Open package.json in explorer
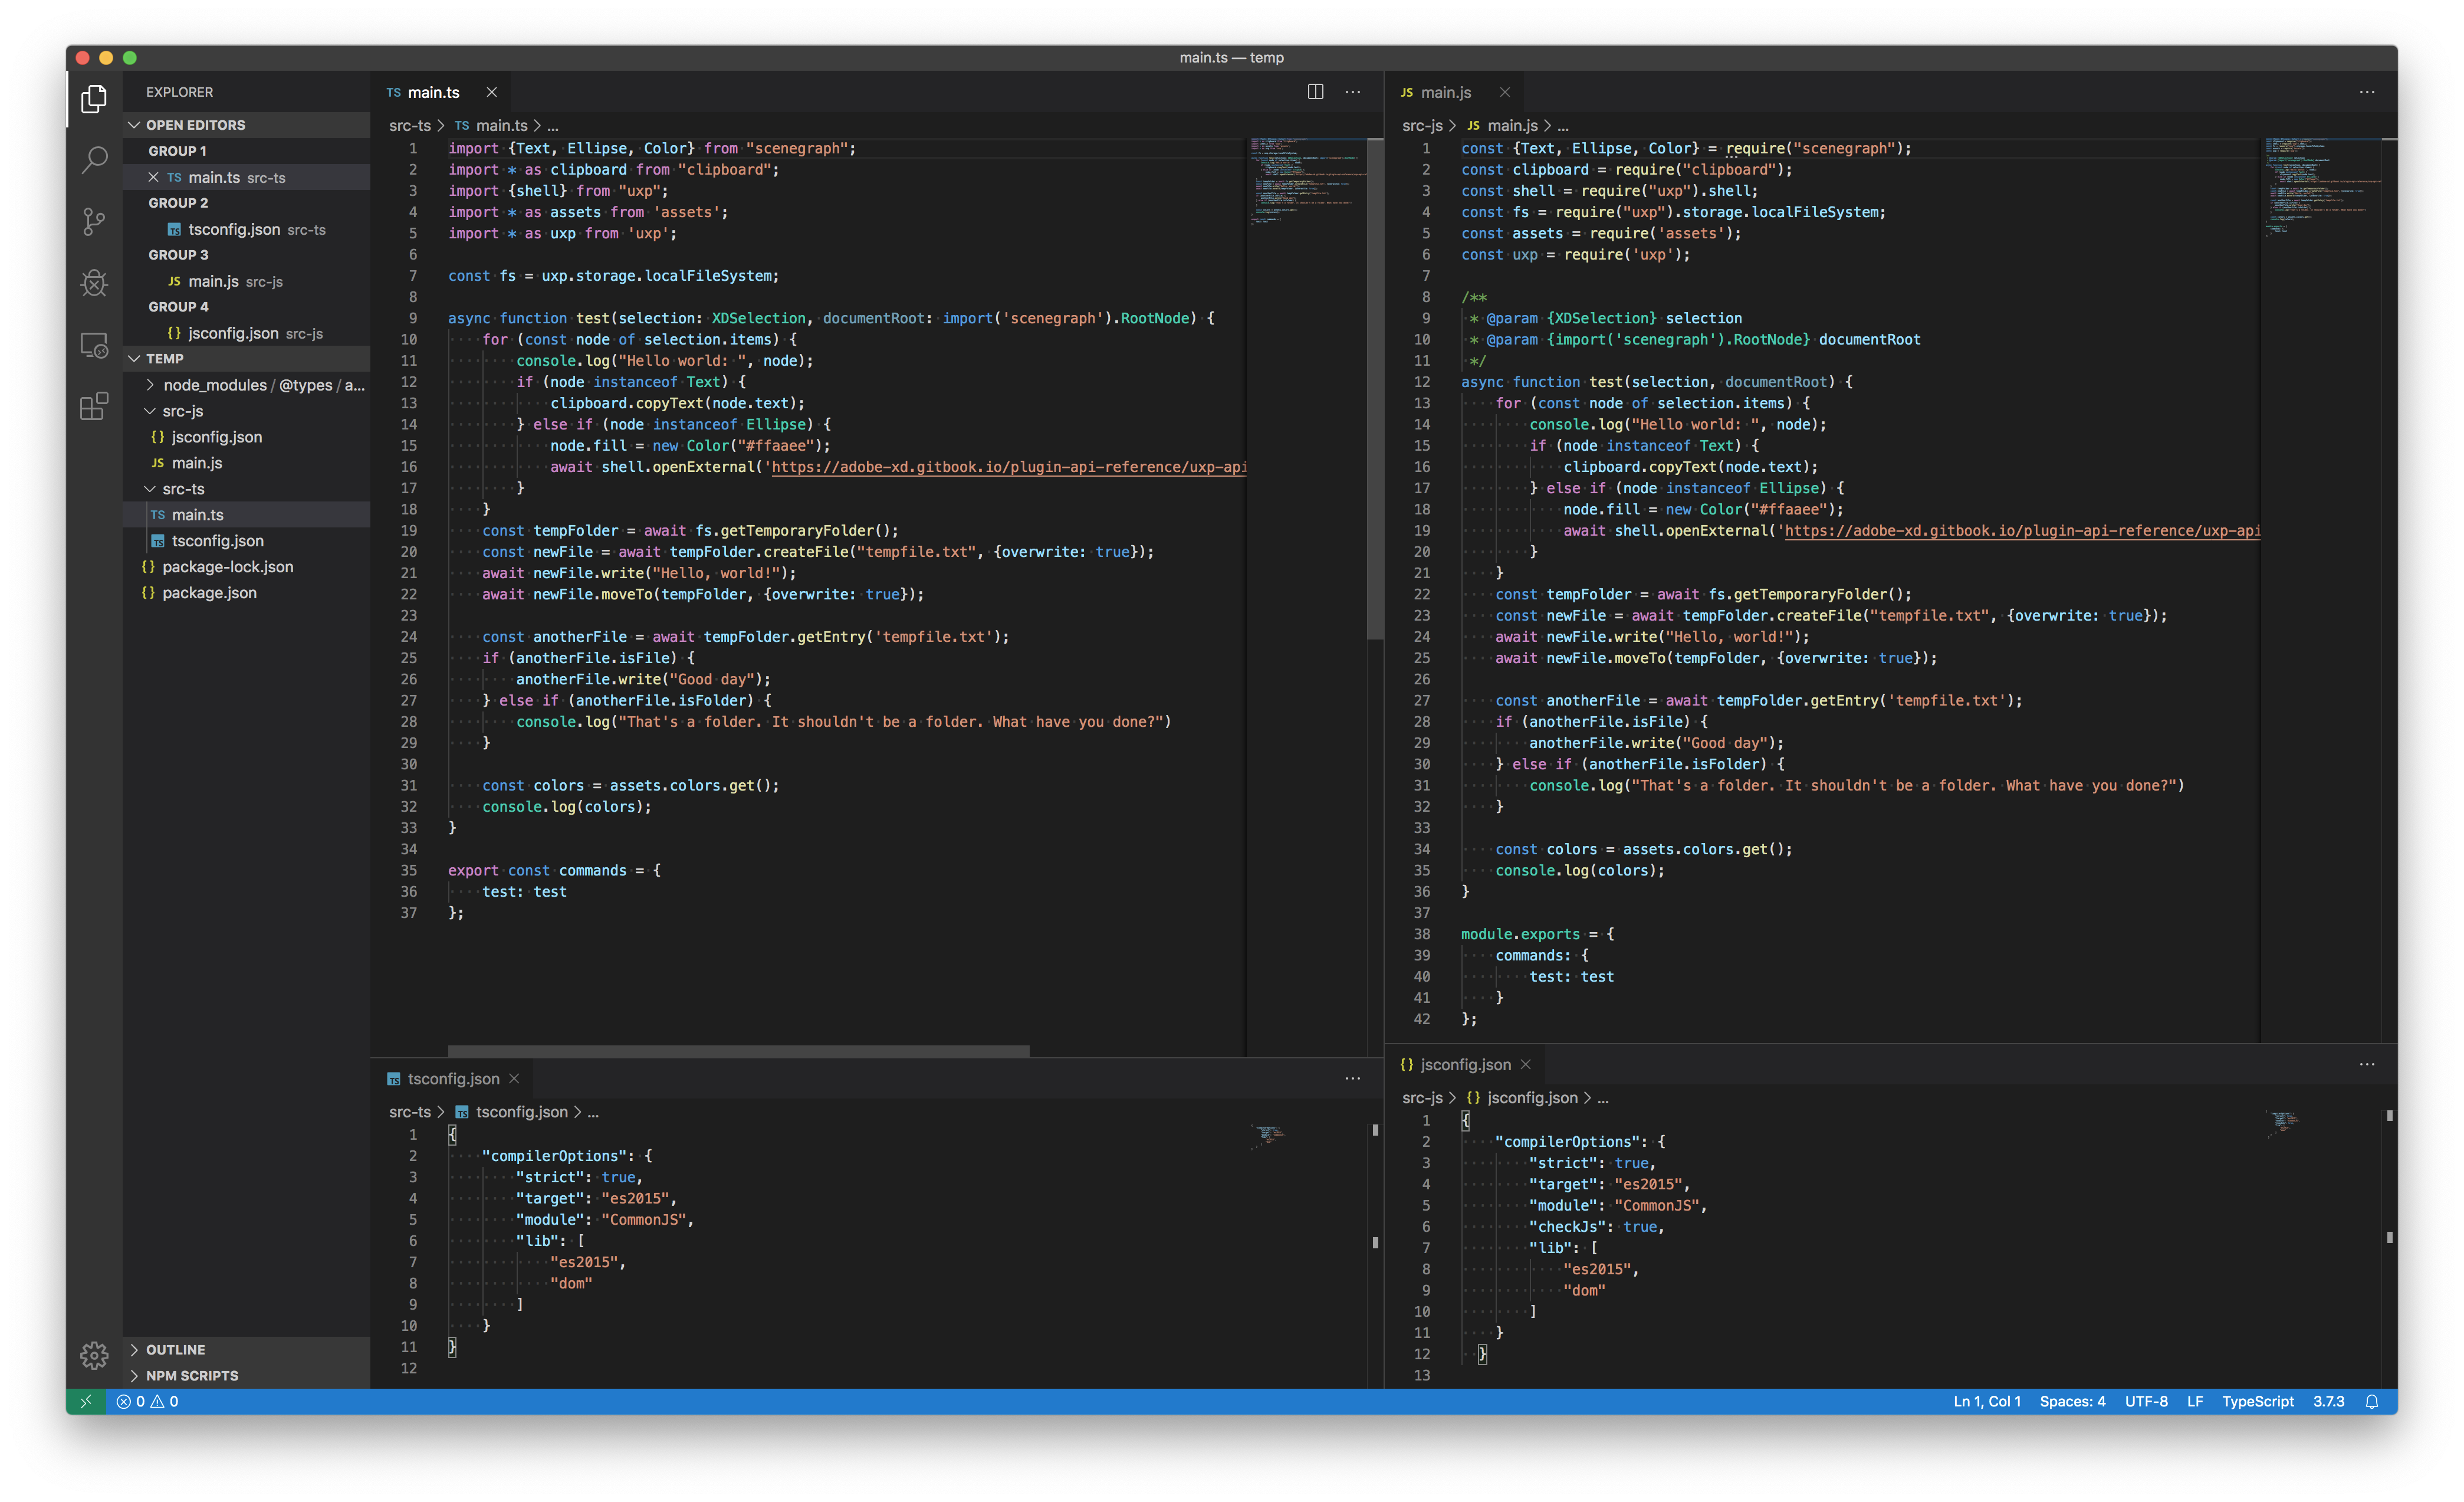 (246, 593)
